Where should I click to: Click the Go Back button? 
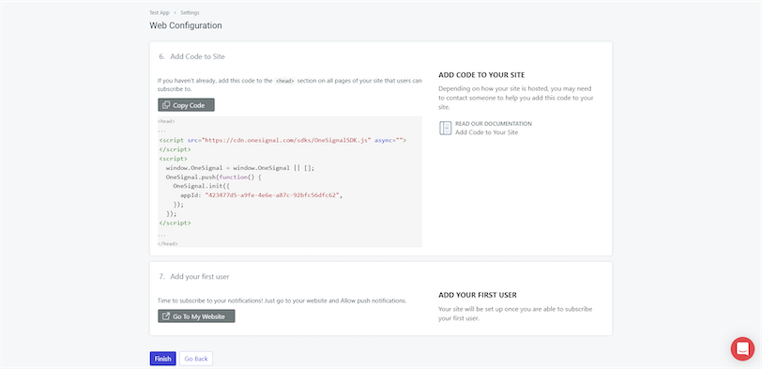tap(196, 359)
